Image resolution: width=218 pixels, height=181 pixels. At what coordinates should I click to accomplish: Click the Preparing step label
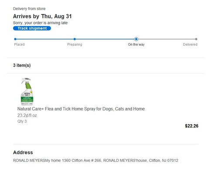tap(75, 44)
